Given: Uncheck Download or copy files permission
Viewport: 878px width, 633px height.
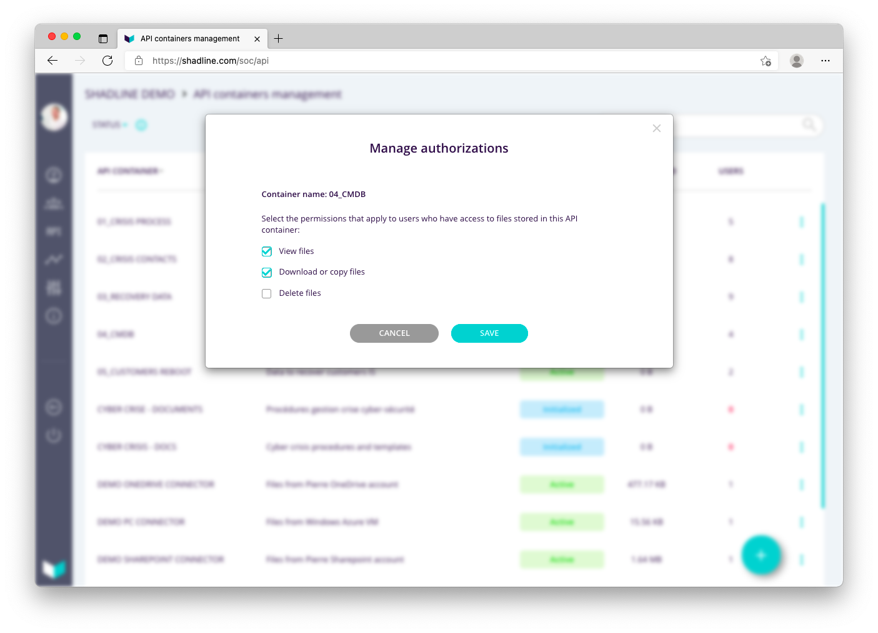Looking at the screenshot, I should tap(267, 272).
